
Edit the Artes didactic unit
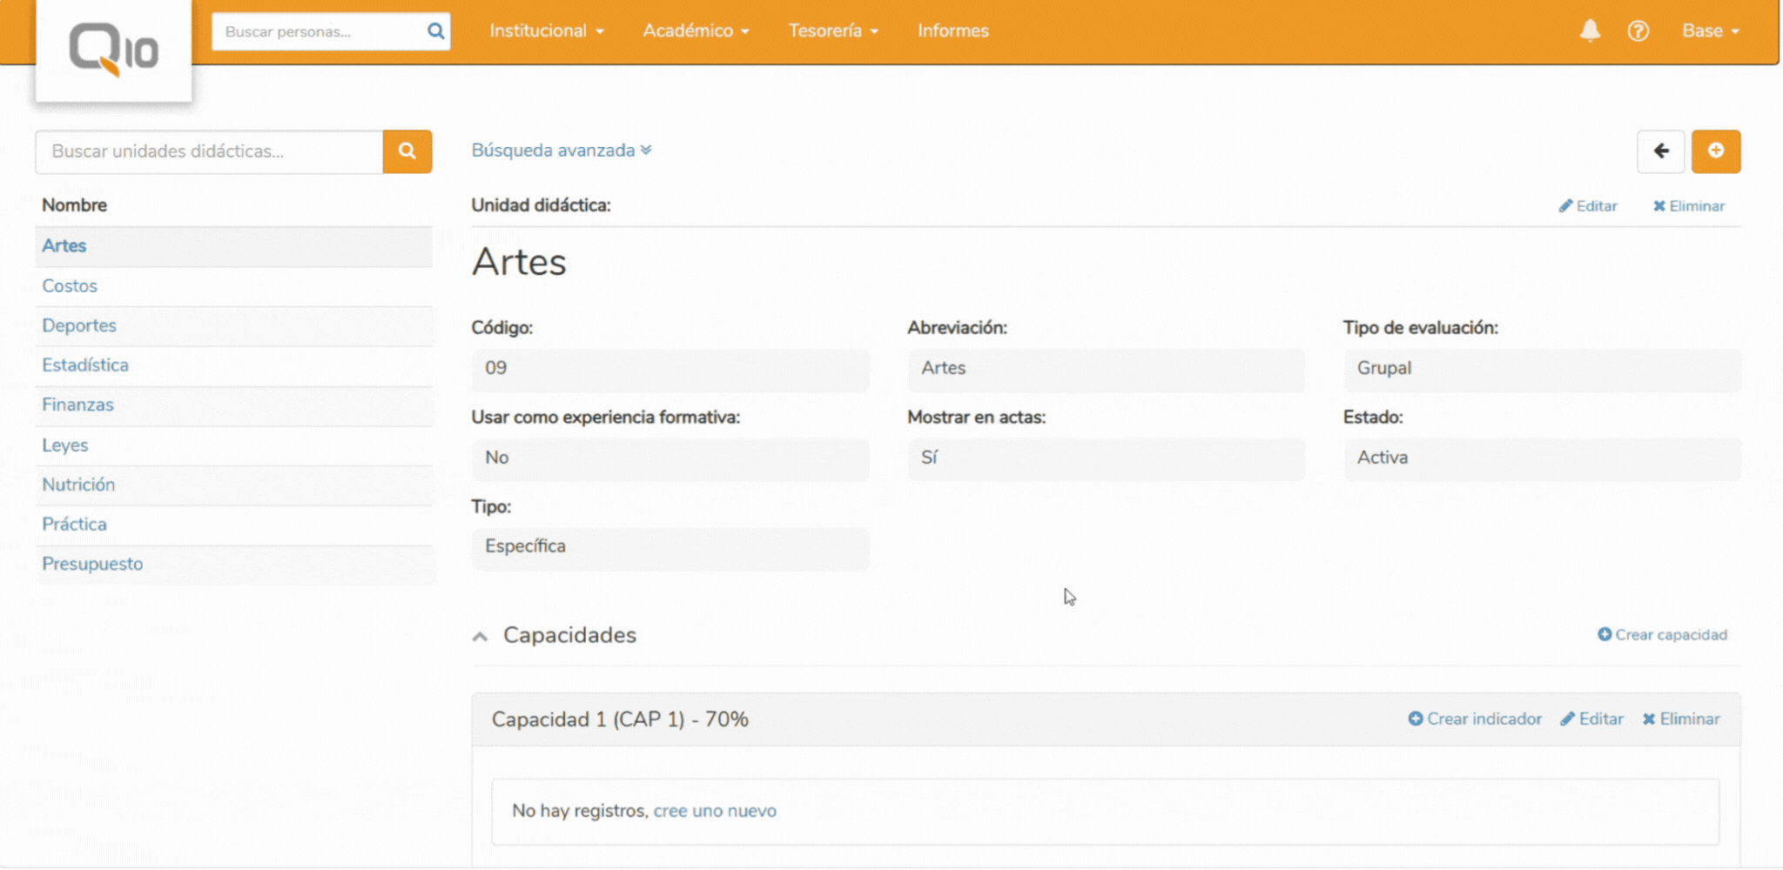click(1588, 206)
